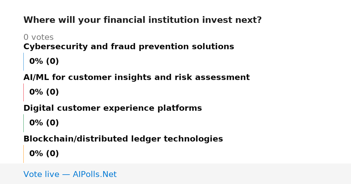
Task: Click the gray footer bar
Action: pyautogui.click(x=175, y=174)
